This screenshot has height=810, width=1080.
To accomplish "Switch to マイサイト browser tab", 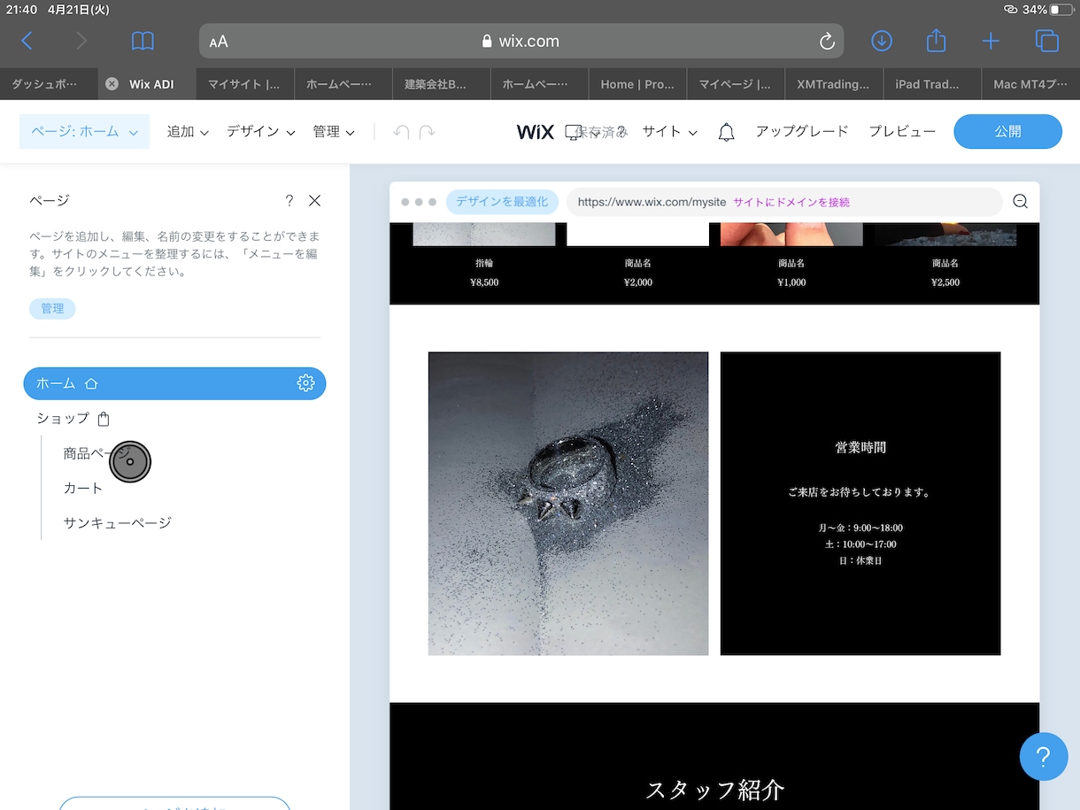I will (x=245, y=84).
